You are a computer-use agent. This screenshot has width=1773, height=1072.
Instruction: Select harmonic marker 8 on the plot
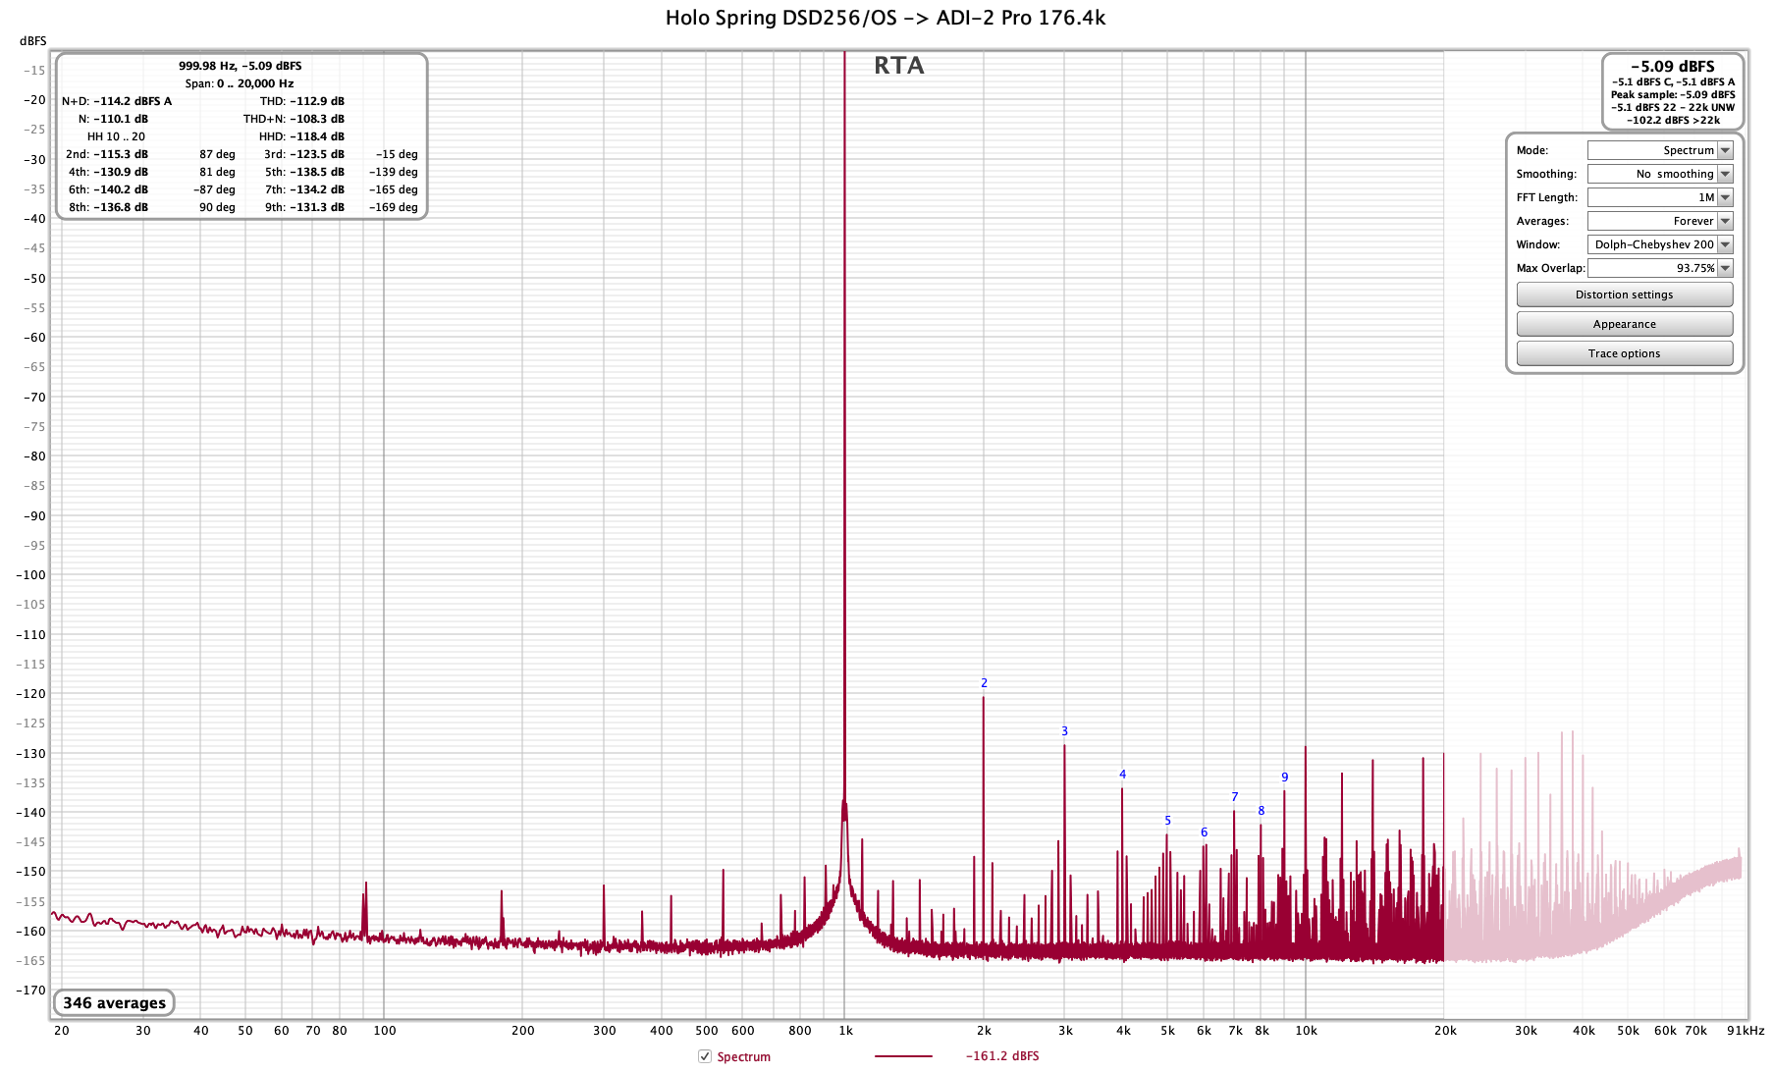click(1261, 811)
